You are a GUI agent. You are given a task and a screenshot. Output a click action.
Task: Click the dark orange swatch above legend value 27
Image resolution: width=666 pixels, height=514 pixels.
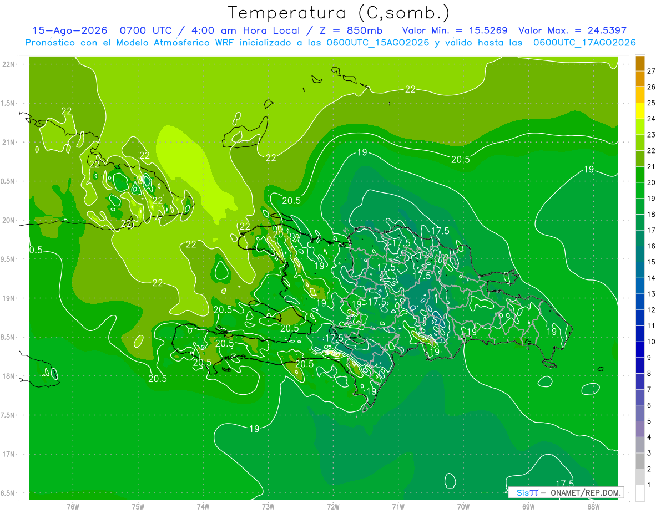[640, 63]
